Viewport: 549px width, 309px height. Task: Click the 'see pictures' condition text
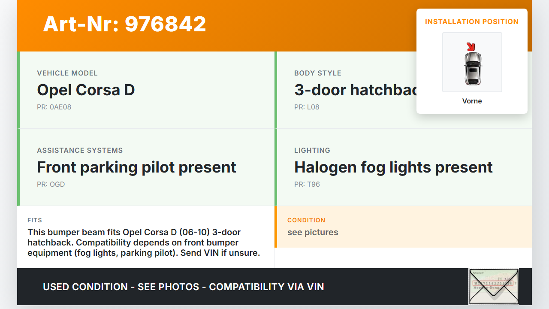pos(313,233)
